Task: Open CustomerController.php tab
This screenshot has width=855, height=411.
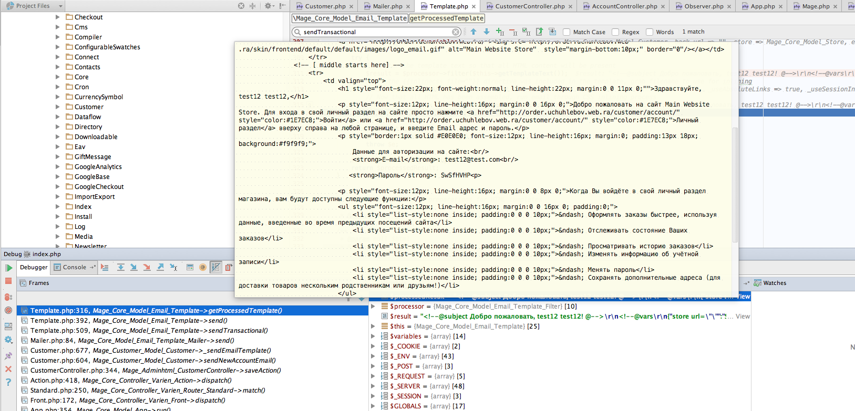Action: pos(530,6)
